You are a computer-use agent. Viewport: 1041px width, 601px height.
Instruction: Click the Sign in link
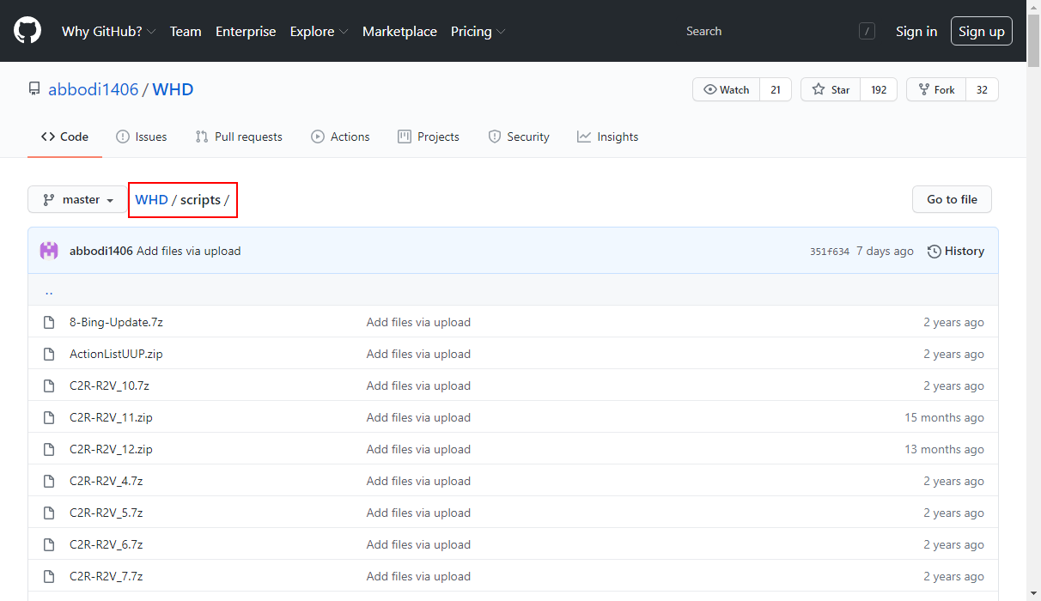click(x=916, y=31)
